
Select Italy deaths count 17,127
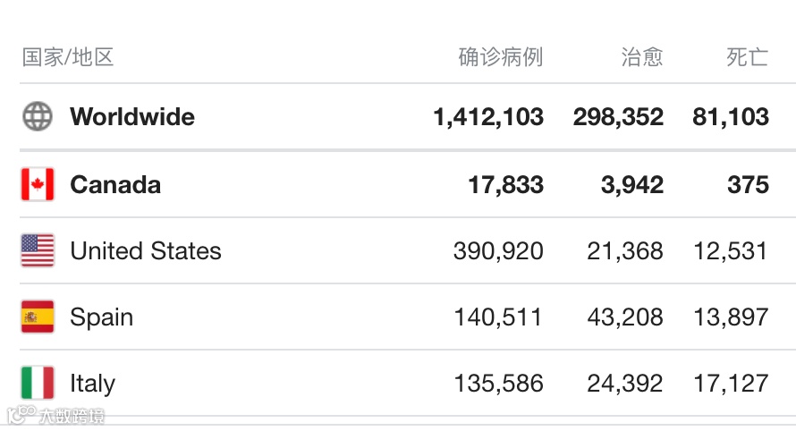click(731, 384)
